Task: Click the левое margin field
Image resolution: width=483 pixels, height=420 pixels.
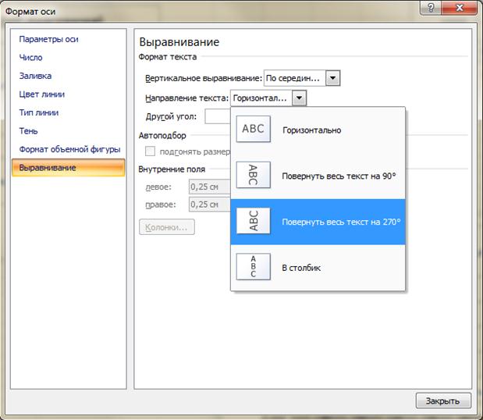Action: (209, 187)
